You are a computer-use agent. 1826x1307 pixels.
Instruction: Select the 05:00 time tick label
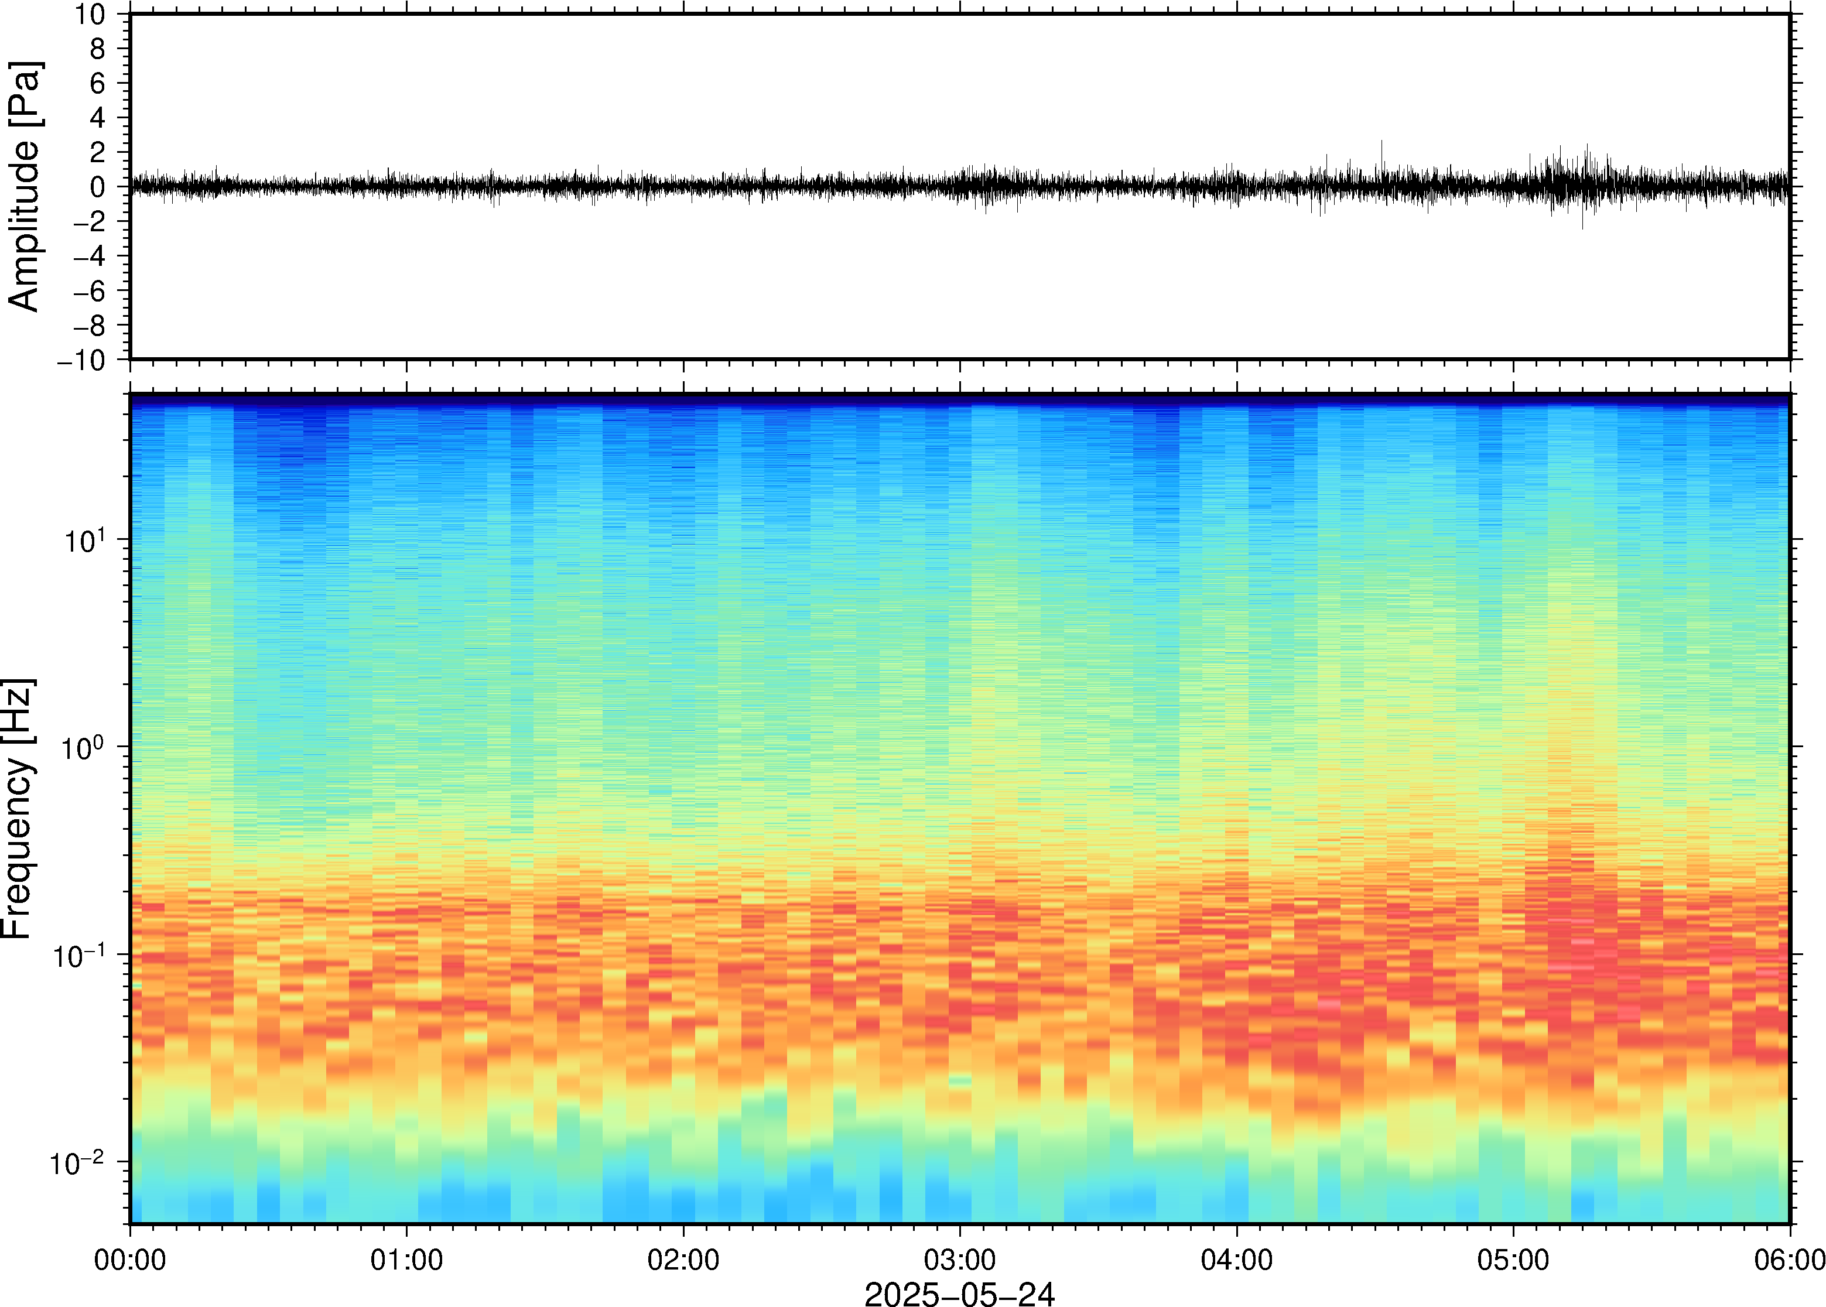(1513, 1260)
